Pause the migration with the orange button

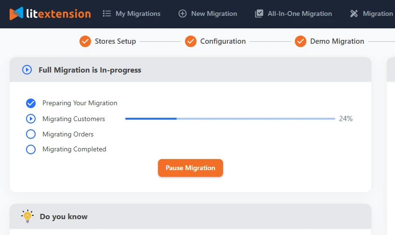(x=190, y=168)
